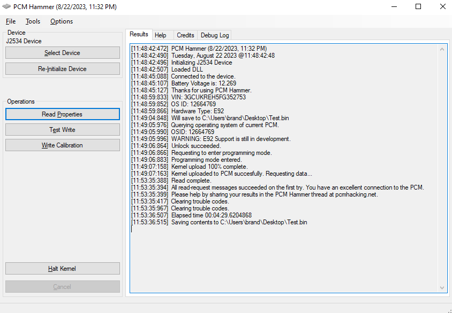452x313 pixels.
Task: Click the Initializing J2534 Device log line
Action: [x=182, y=62]
